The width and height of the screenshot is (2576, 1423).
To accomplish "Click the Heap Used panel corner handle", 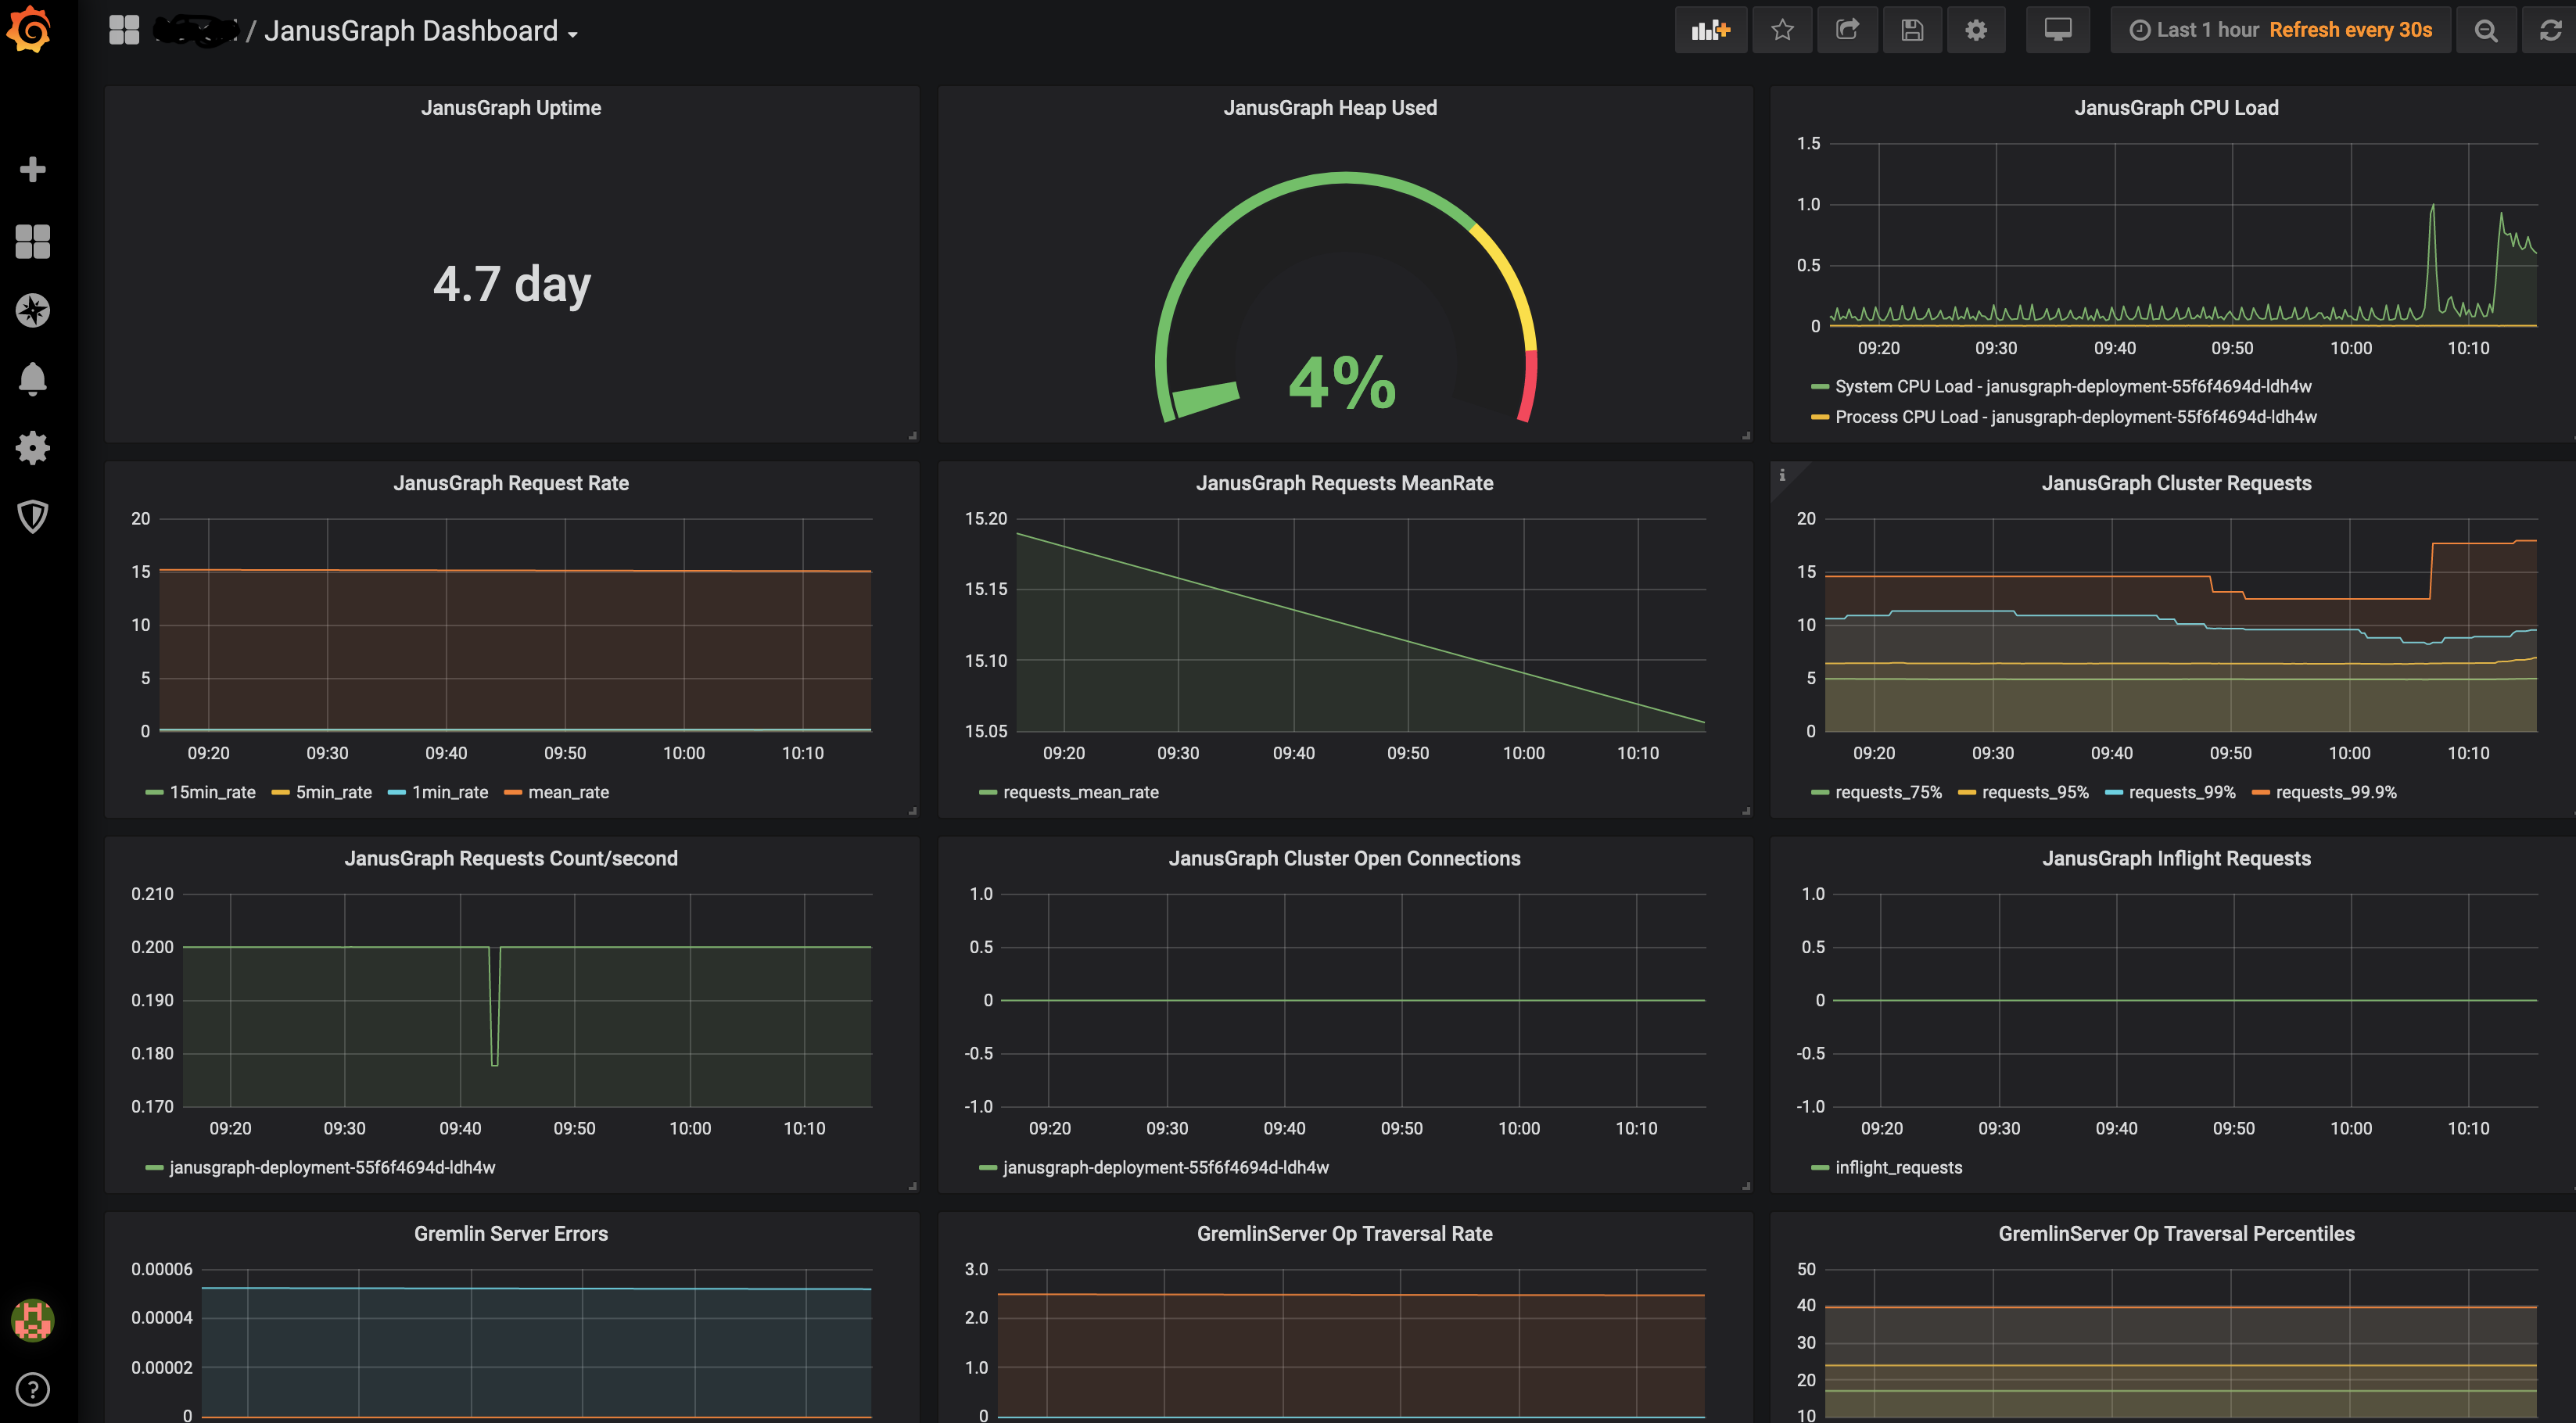I will tap(1746, 435).
